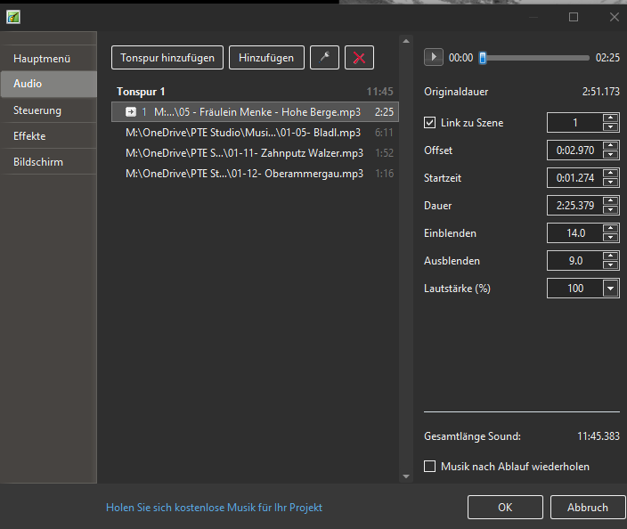Select the Zahnputz Walzer.mp3 track

point(245,153)
